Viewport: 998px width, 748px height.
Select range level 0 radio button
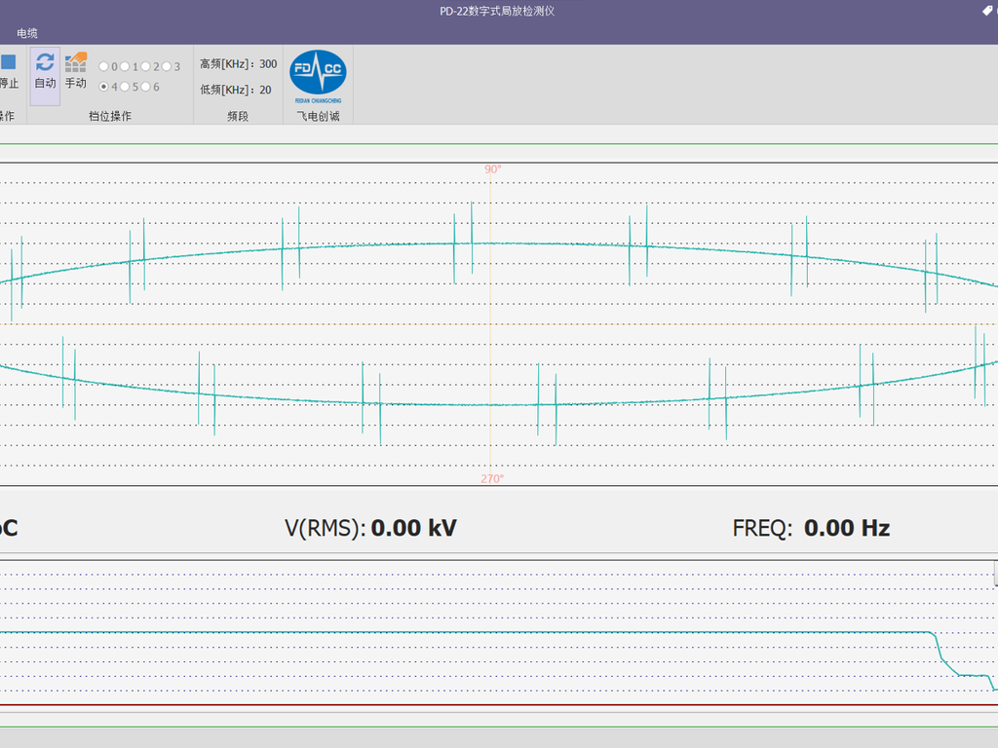(104, 67)
